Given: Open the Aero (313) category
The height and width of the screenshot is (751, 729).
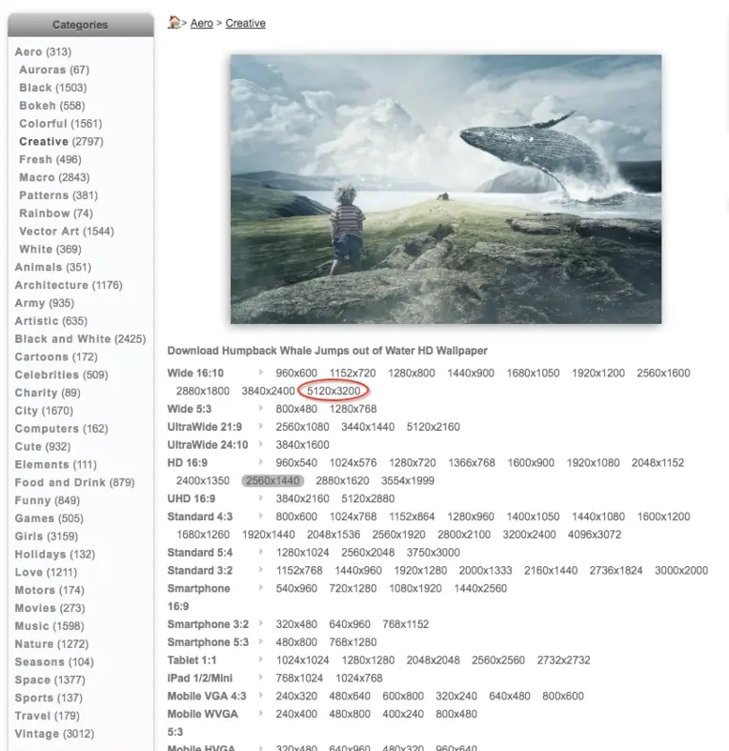Looking at the screenshot, I should click(x=43, y=52).
